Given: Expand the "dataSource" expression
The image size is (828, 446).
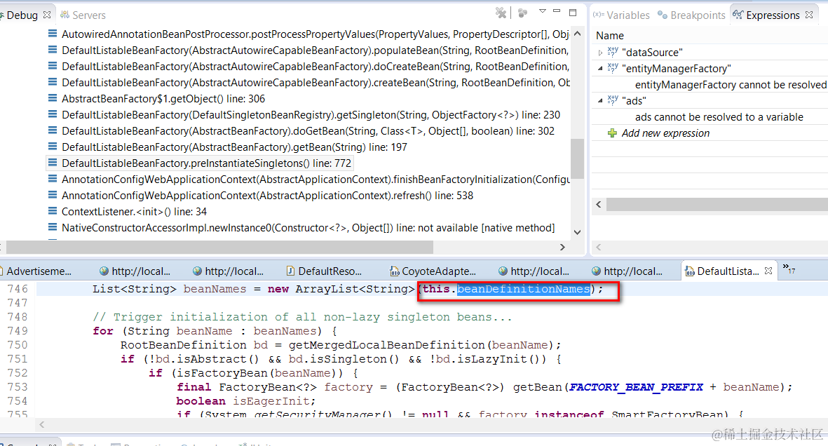Looking at the screenshot, I should [600, 53].
